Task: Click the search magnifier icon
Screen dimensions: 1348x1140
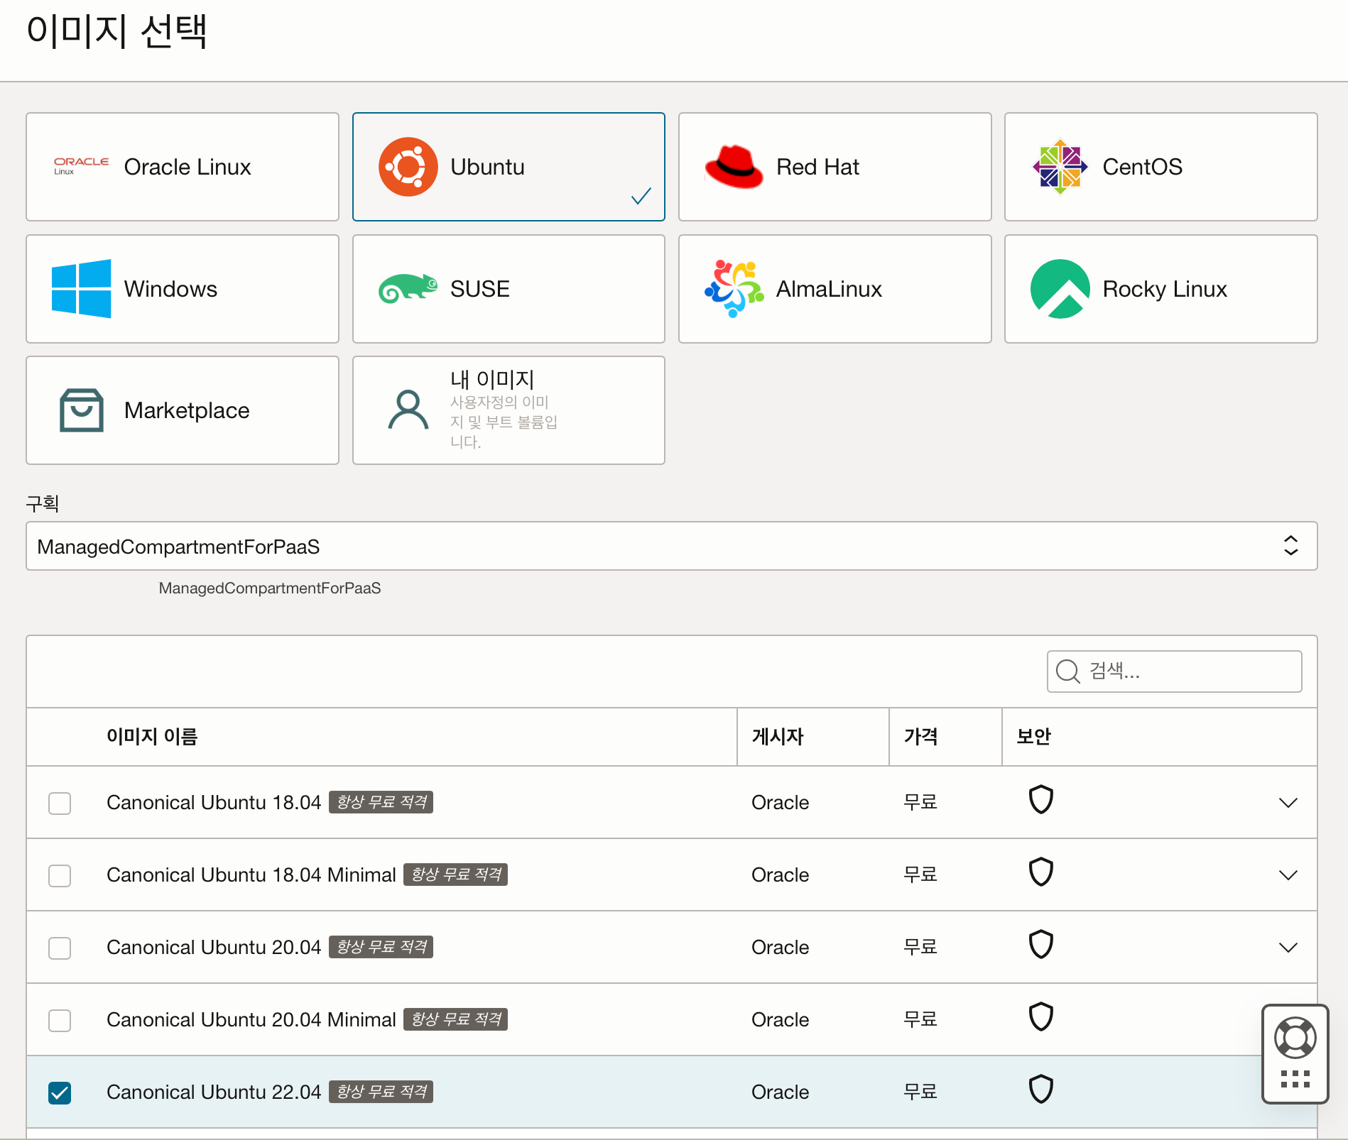Action: 1067,671
